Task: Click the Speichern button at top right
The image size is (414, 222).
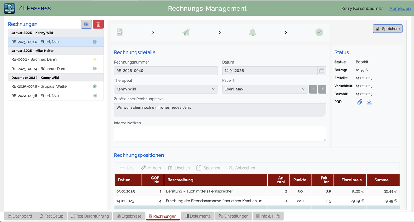Action: [x=388, y=29]
